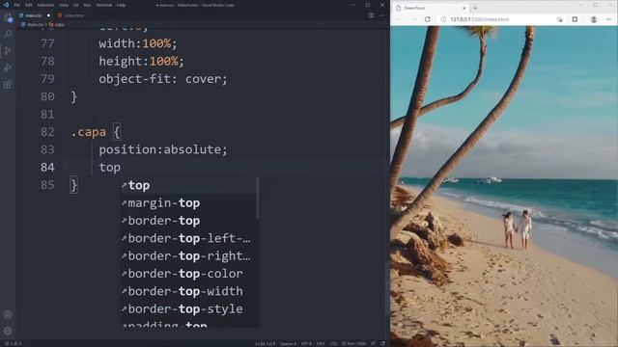Click the Spaces: 4 indentation status
Viewport: 618px width, 347px height.
[x=288, y=343]
